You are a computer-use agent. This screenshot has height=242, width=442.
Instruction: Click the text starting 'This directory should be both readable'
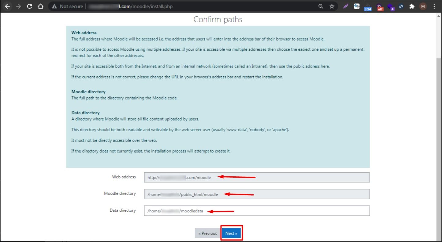click(x=180, y=130)
